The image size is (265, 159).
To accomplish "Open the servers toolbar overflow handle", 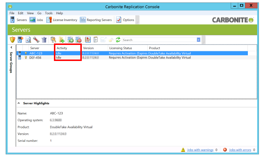I will point(204,40).
